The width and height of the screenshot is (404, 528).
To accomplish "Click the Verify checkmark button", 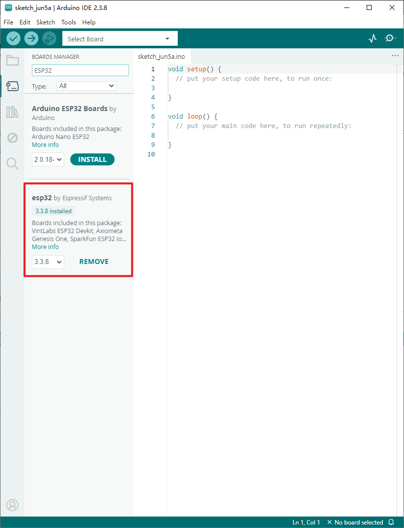I will (13, 38).
